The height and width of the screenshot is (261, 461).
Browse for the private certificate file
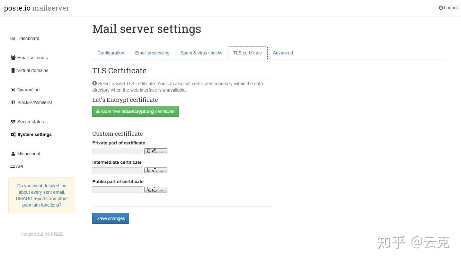pyautogui.click(x=156, y=151)
